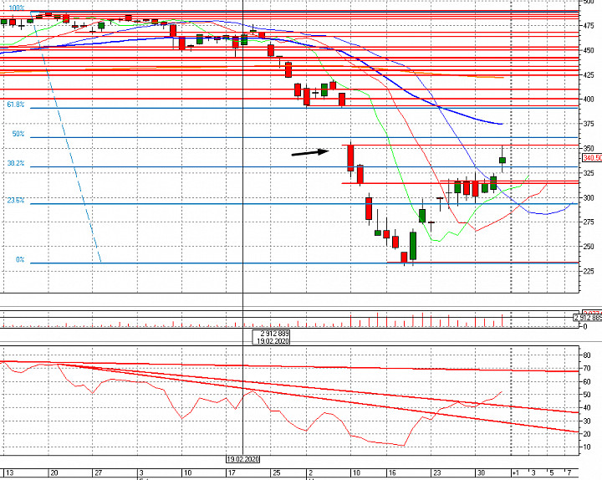Select the large red gap-down candle near 350

350,158
